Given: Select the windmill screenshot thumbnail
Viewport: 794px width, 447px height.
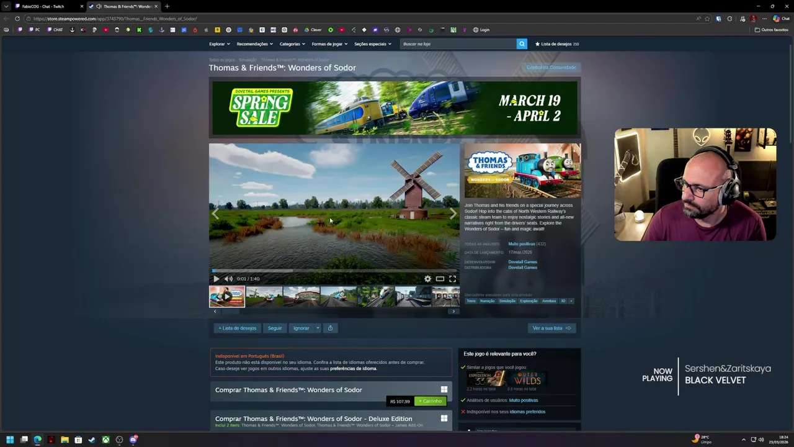Looking at the screenshot, I should [264, 297].
